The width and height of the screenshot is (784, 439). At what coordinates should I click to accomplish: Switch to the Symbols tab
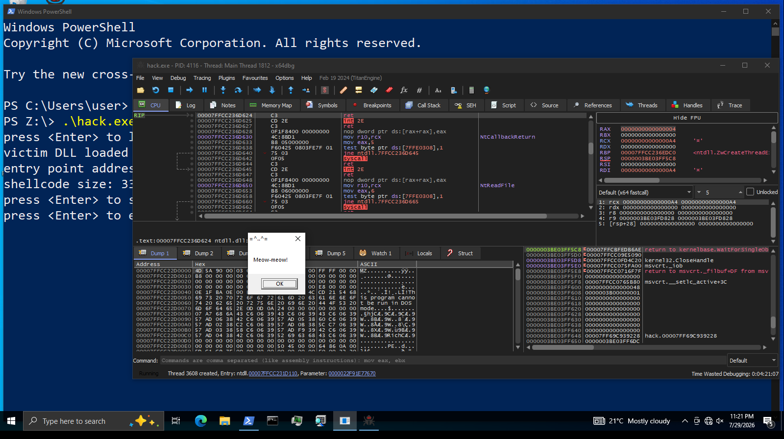tap(322, 105)
